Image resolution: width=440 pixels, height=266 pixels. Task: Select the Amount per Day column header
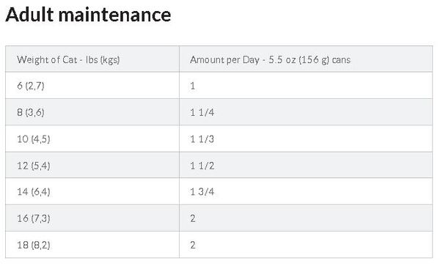click(306, 59)
